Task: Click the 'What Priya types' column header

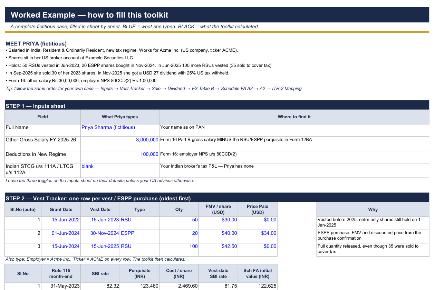Action: point(120,117)
